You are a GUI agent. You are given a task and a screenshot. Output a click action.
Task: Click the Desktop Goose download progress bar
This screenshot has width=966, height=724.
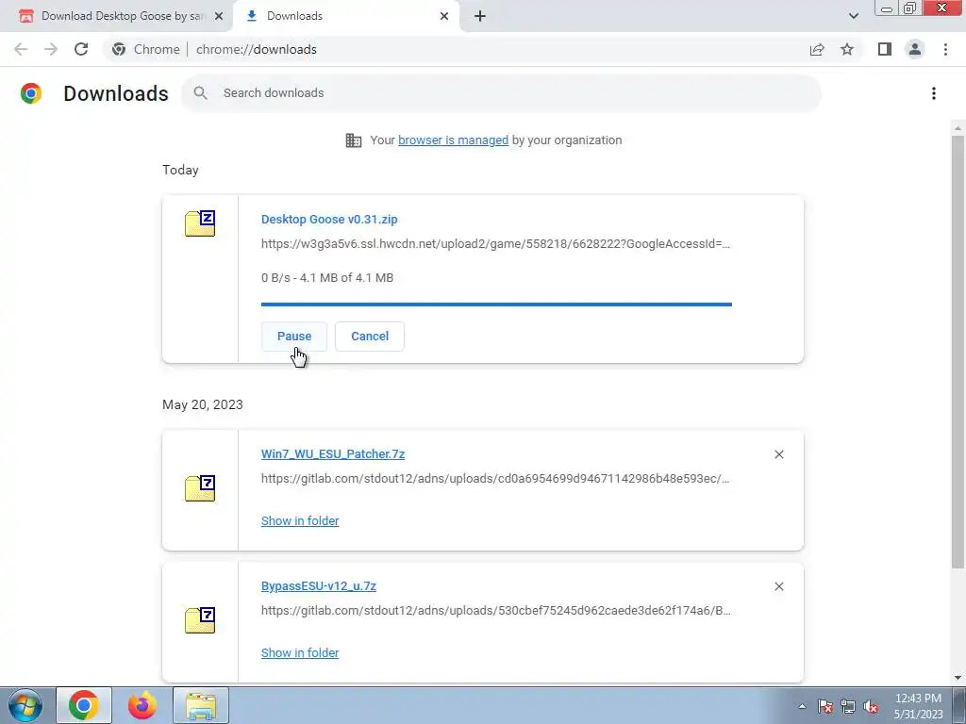(496, 304)
